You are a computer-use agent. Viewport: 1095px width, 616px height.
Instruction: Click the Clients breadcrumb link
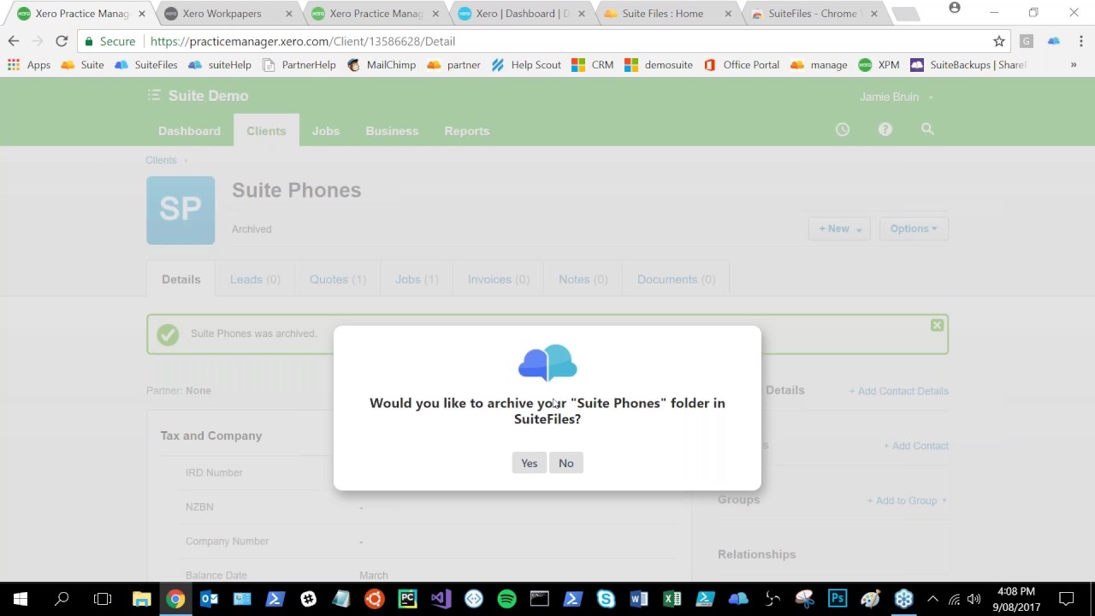pyautogui.click(x=161, y=160)
